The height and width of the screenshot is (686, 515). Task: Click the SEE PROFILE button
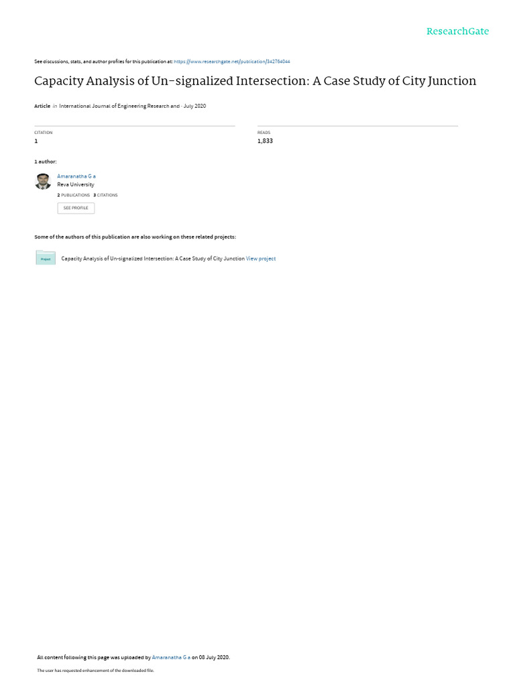click(x=76, y=208)
